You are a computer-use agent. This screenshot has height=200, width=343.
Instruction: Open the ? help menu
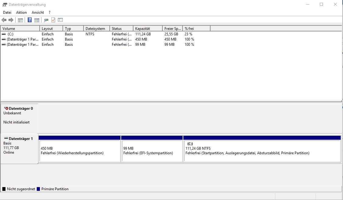pos(49,12)
